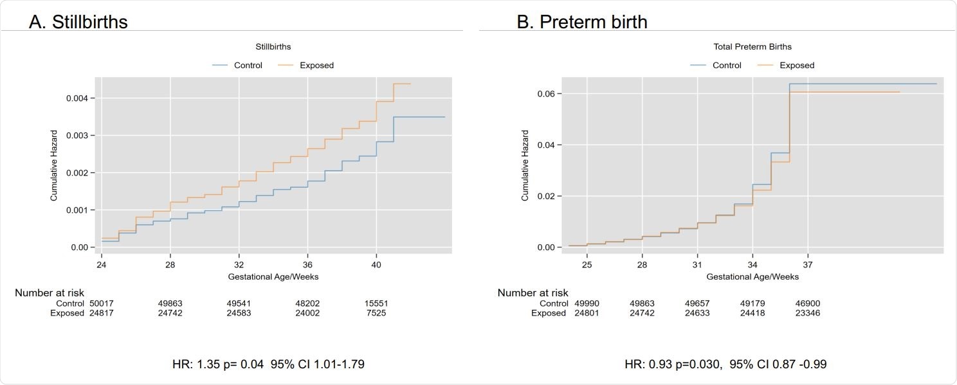Click the Cumulative Hazard axis label of Stillbirths chart
This screenshot has width=957, height=385.
tap(55, 166)
